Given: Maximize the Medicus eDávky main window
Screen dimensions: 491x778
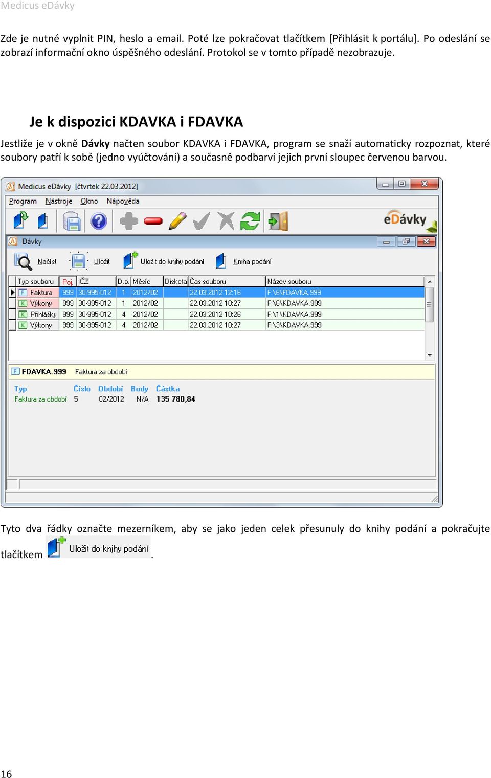Looking at the screenshot, I should [x=402, y=184].
